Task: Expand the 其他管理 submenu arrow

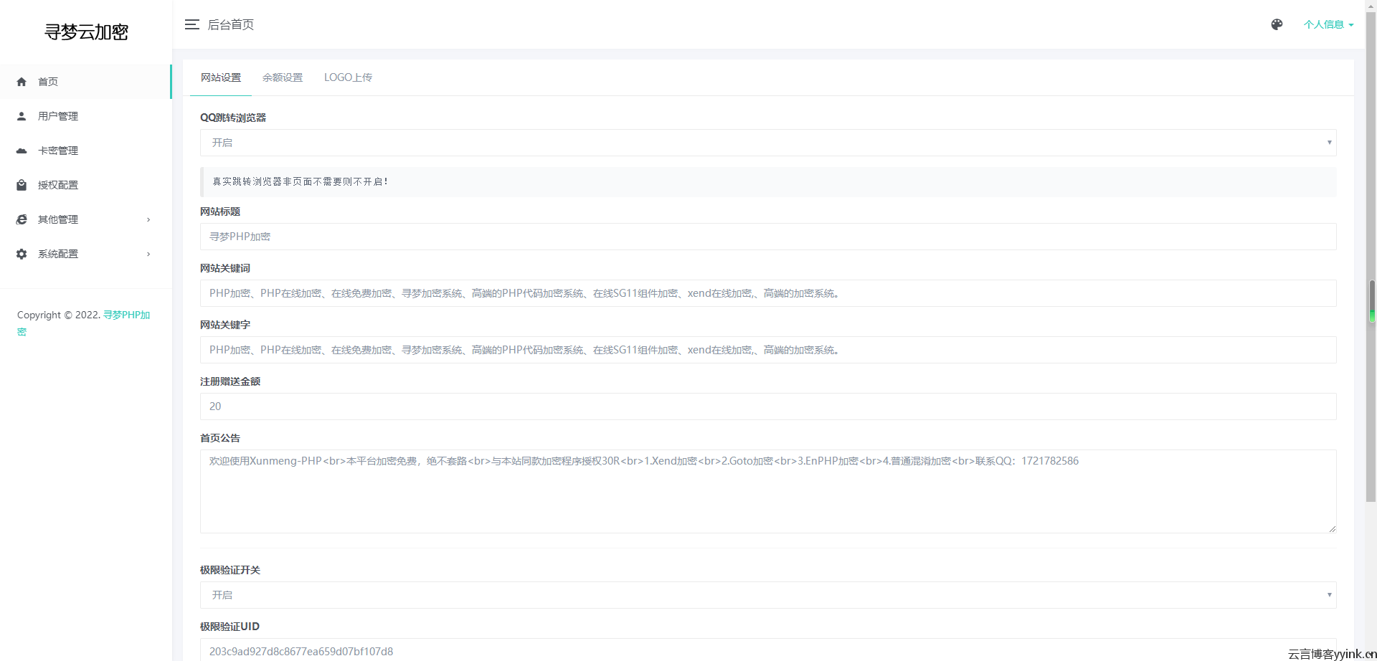Action: pos(148,219)
